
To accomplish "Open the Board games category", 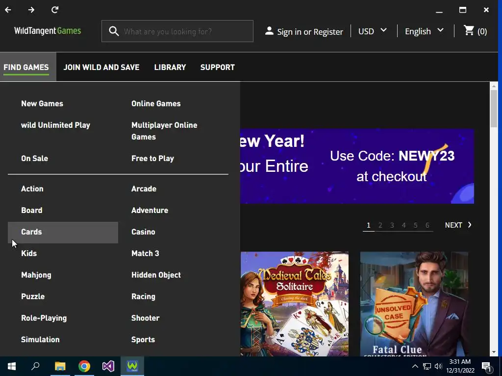I will (x=32, y=210).
